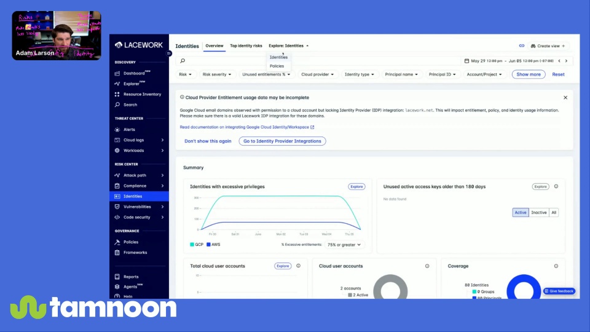This screenshot has width=590, height=332.
Task: Choose Identities from Explore dropdown menu
Action: coord(278,57)
